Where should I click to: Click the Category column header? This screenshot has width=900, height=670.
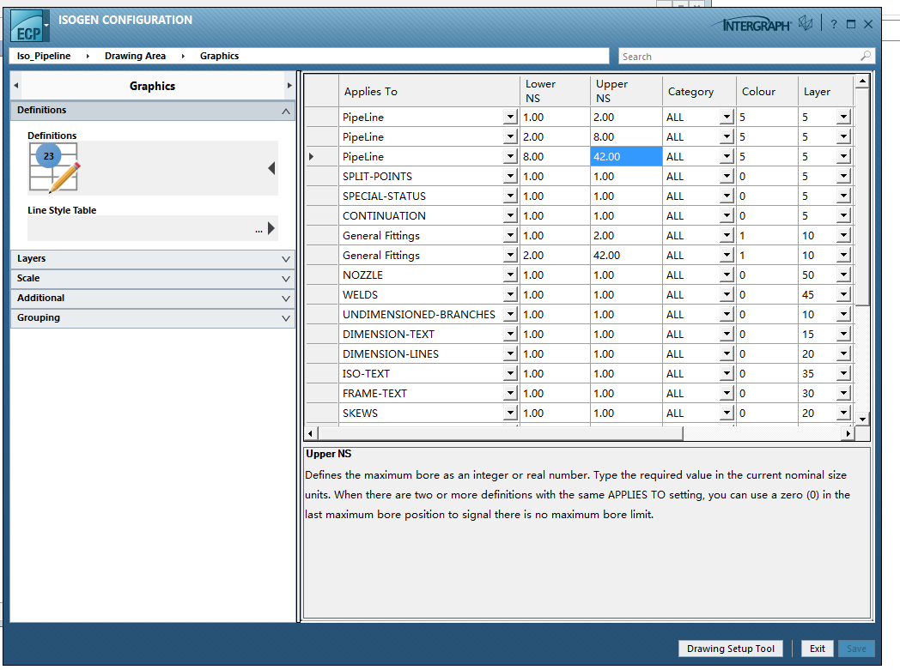(699, 91)
